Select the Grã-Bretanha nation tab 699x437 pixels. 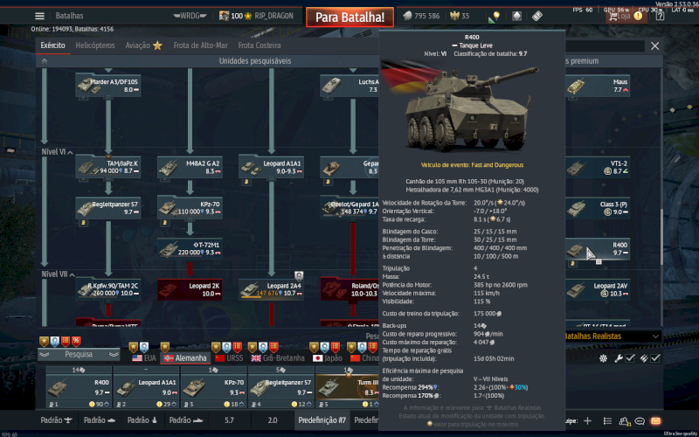[278, 358]
